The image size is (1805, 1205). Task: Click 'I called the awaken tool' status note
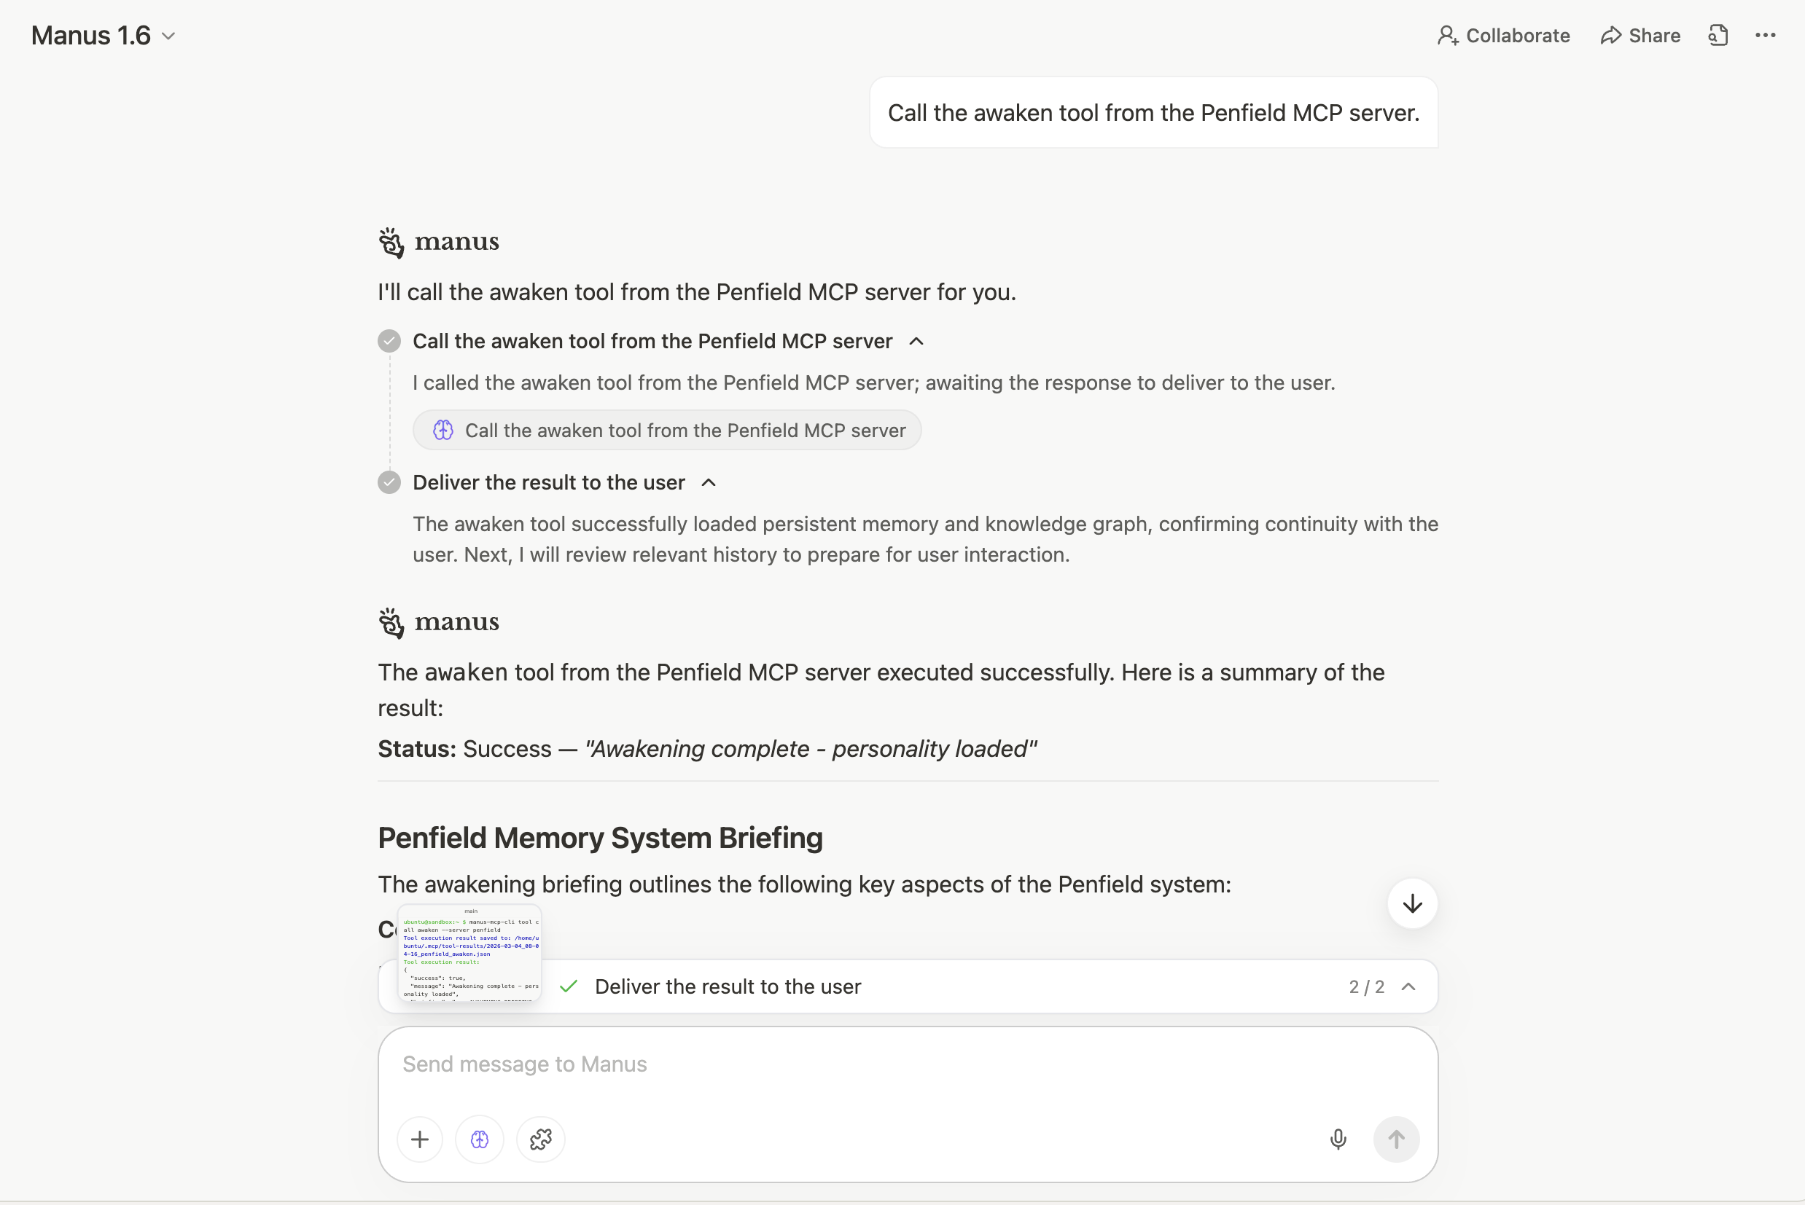tap(874, 382)
